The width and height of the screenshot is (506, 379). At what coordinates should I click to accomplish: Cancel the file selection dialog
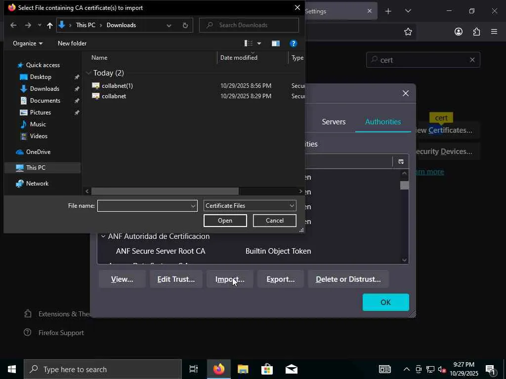pyautogui.click(x=274, y=221)
